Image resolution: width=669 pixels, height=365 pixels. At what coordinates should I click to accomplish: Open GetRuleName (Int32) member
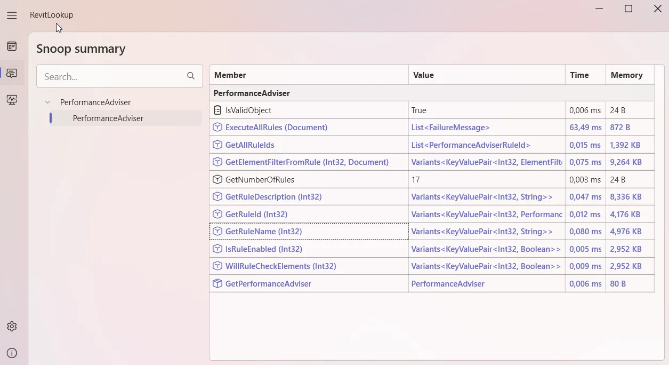(264, 232)
